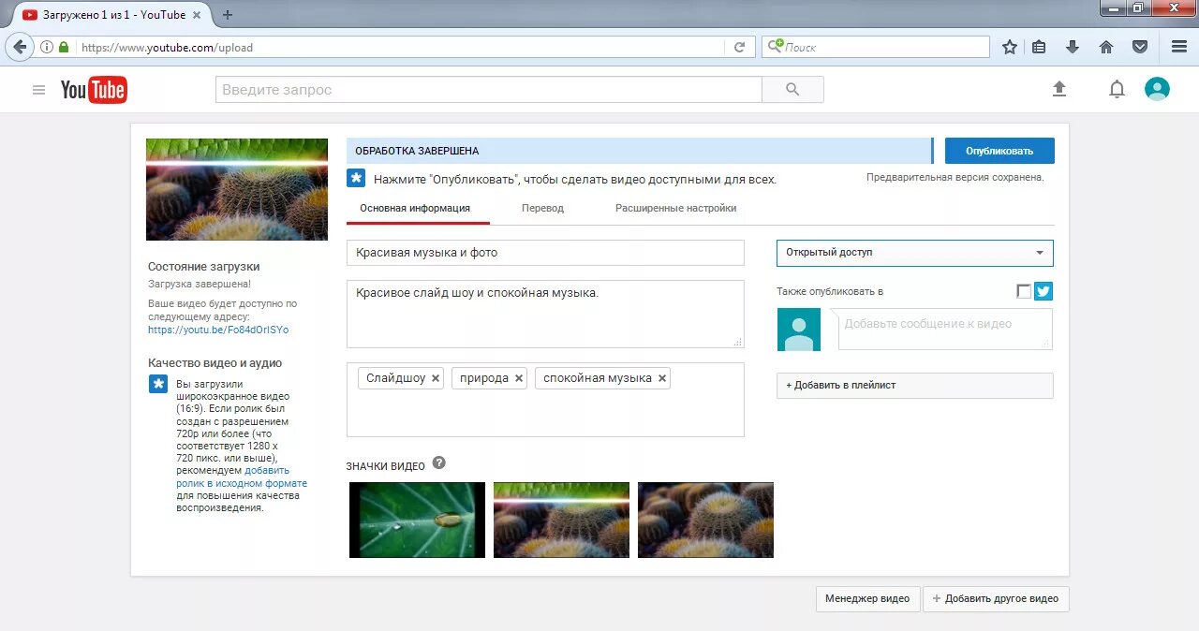Click the search engine icon in browser search box
The width and height of the screenshot is (1199, 631).
tap(776, 47)
